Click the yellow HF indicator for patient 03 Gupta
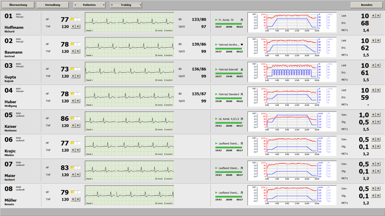Screen dimensions: 385x216 tap(73, 69)
